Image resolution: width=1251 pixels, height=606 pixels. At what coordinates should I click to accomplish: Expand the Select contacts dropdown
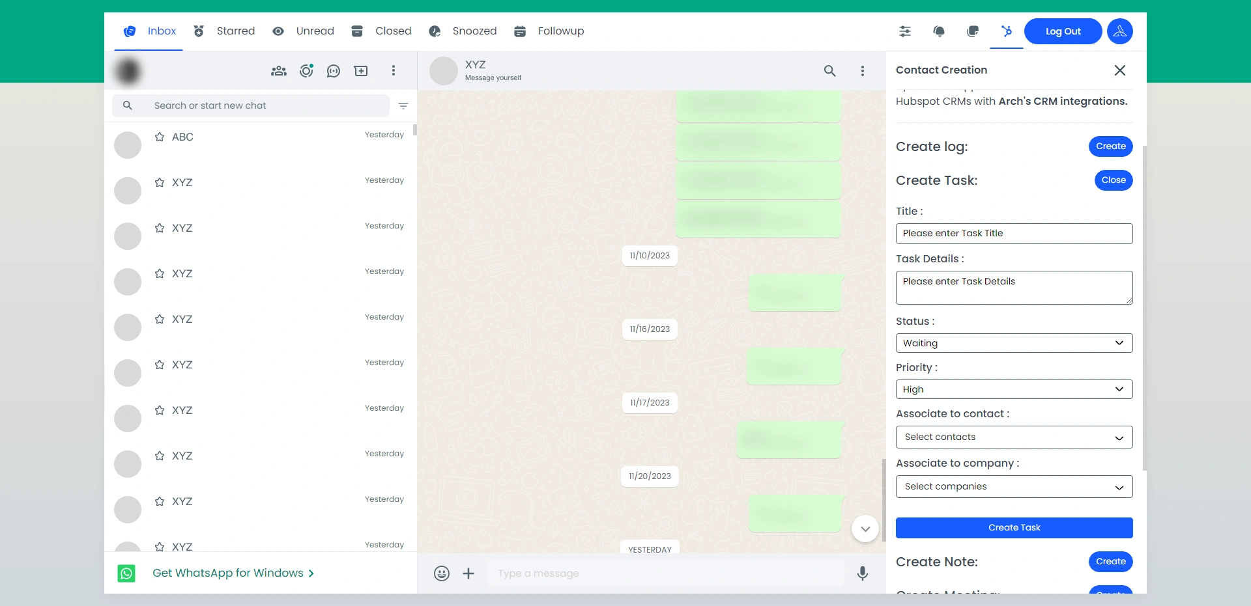(x=1014, y=437)
